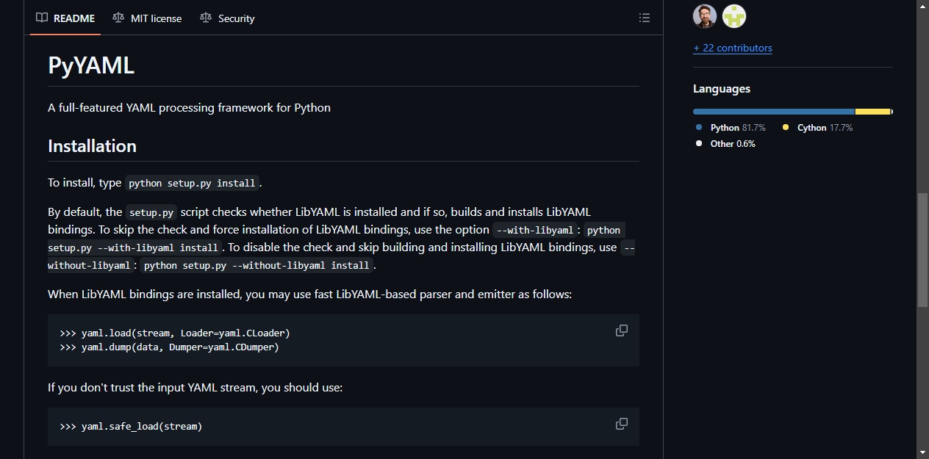Click the book icon beside README
The image size is (929, 459).
42,18
